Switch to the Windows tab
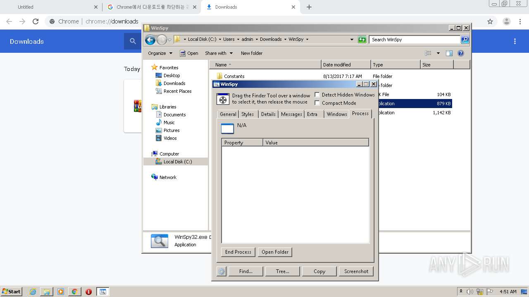This screenshot has height=297, width=529. click(x=337, y=114)
